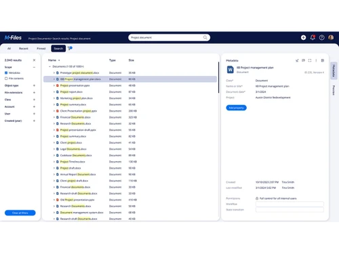The image size is (339, 254).
Task: Open the help question mark icon
Action: pyautogui.click(x=321, y=37)
